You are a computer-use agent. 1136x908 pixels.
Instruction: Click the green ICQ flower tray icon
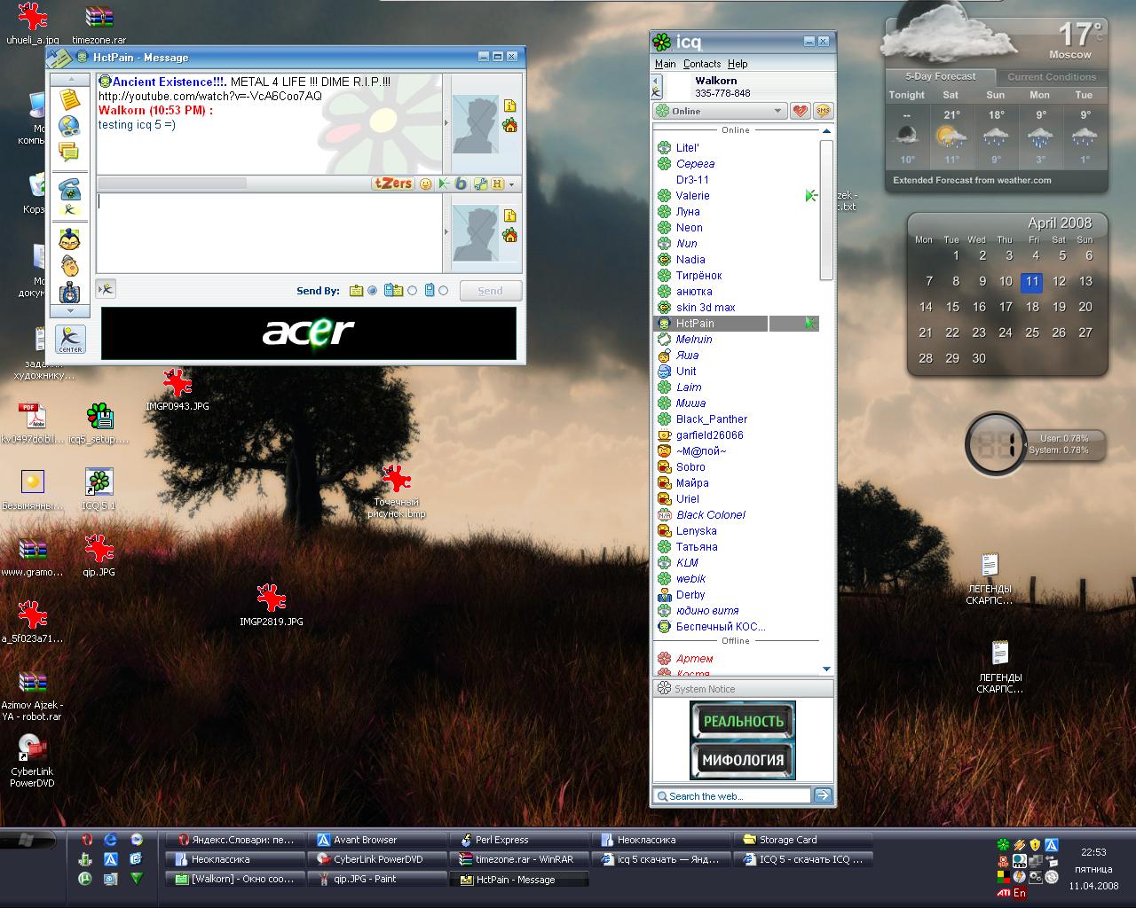click(x=1003, y=845)
